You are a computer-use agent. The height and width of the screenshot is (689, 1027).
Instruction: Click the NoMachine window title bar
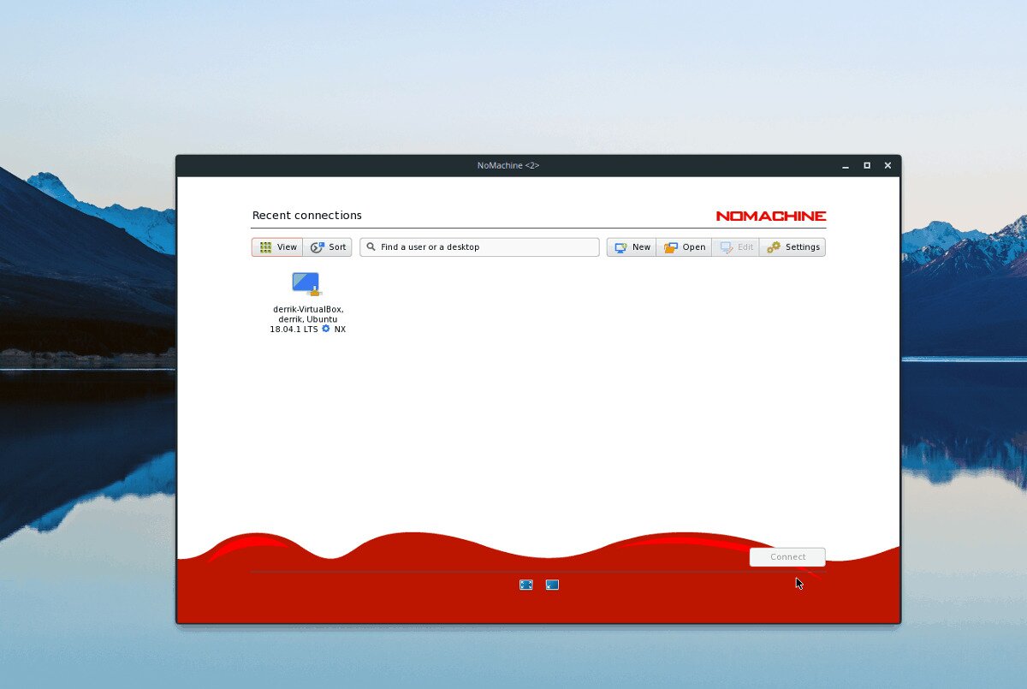[x=508, y=165]
